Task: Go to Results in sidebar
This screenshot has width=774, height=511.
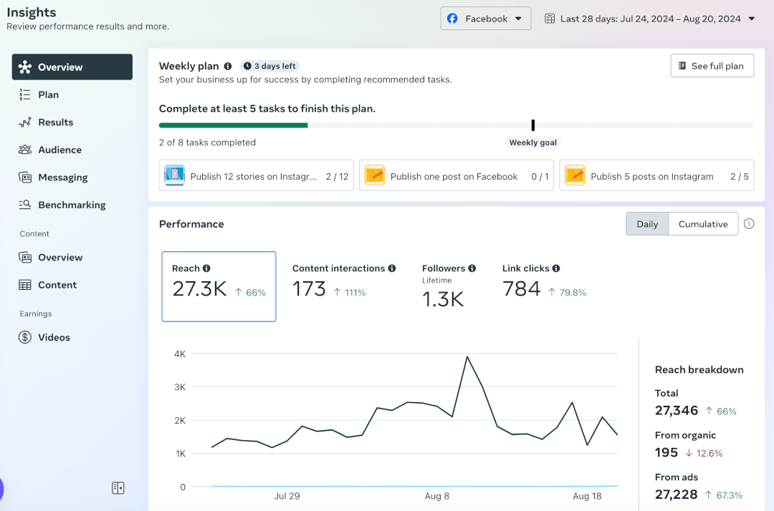Action: pos(72,122)
